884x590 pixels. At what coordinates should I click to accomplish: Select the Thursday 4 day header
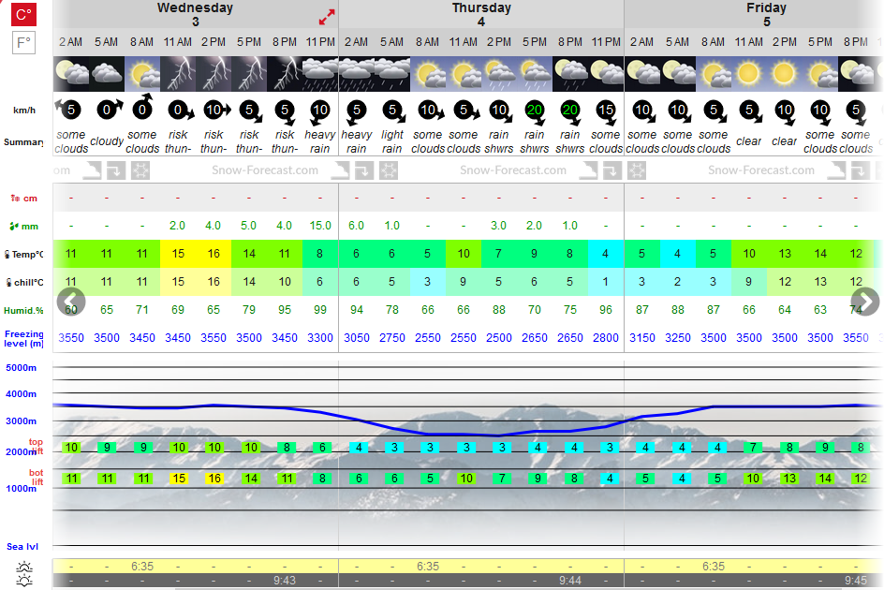481,15
